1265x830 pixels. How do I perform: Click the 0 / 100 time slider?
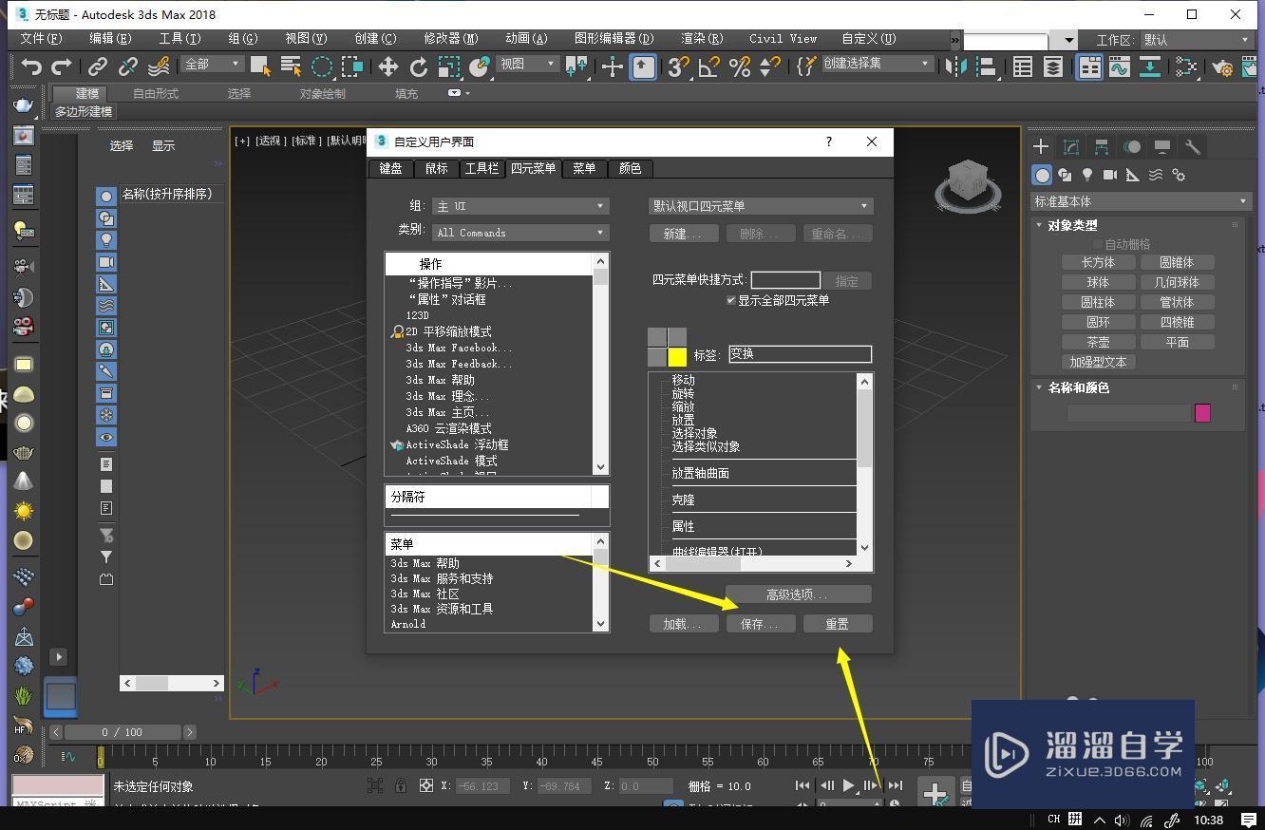[122, 732]
